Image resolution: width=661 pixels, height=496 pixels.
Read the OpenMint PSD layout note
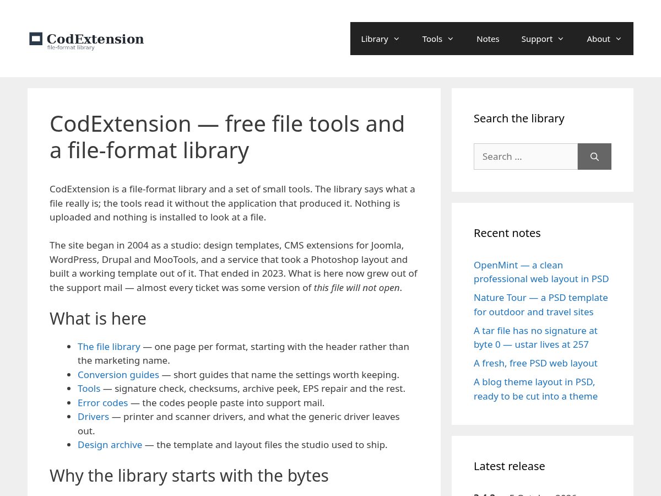point(541,272)
